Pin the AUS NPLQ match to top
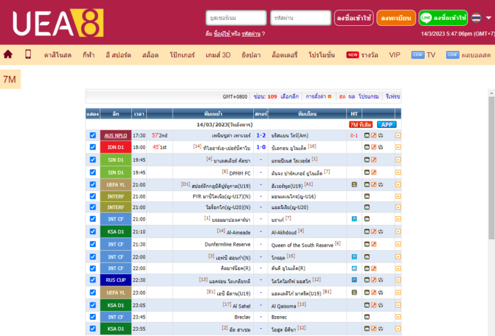 click(398, 135)
